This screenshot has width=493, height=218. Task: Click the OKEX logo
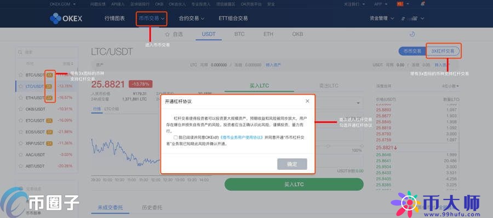click(66, 19)
